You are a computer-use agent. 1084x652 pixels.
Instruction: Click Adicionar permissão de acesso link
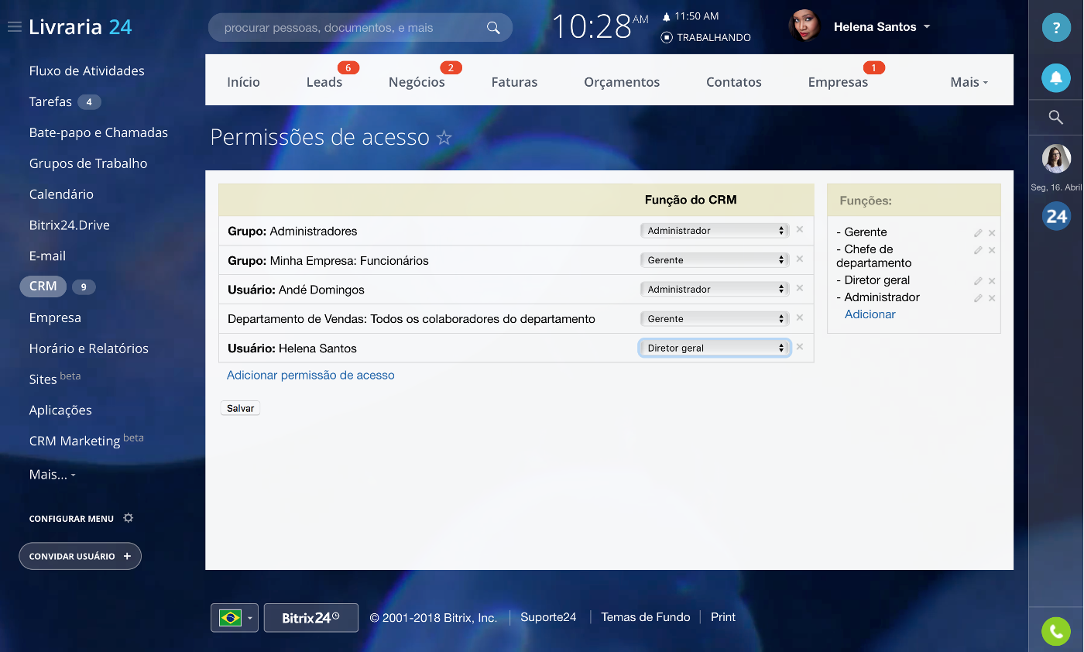click(310, 376)
